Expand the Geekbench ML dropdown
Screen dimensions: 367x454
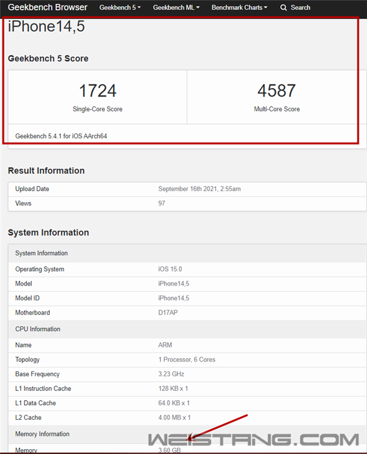(176, 8)
